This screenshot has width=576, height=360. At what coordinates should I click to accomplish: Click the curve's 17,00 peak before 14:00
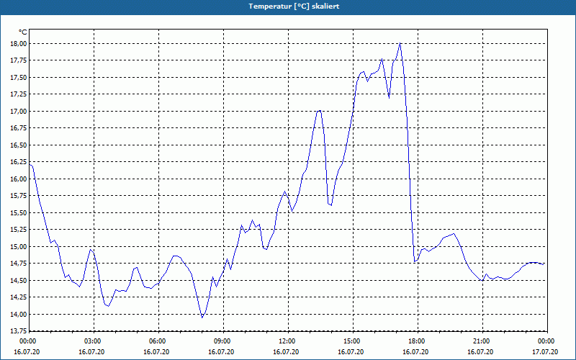319,111
